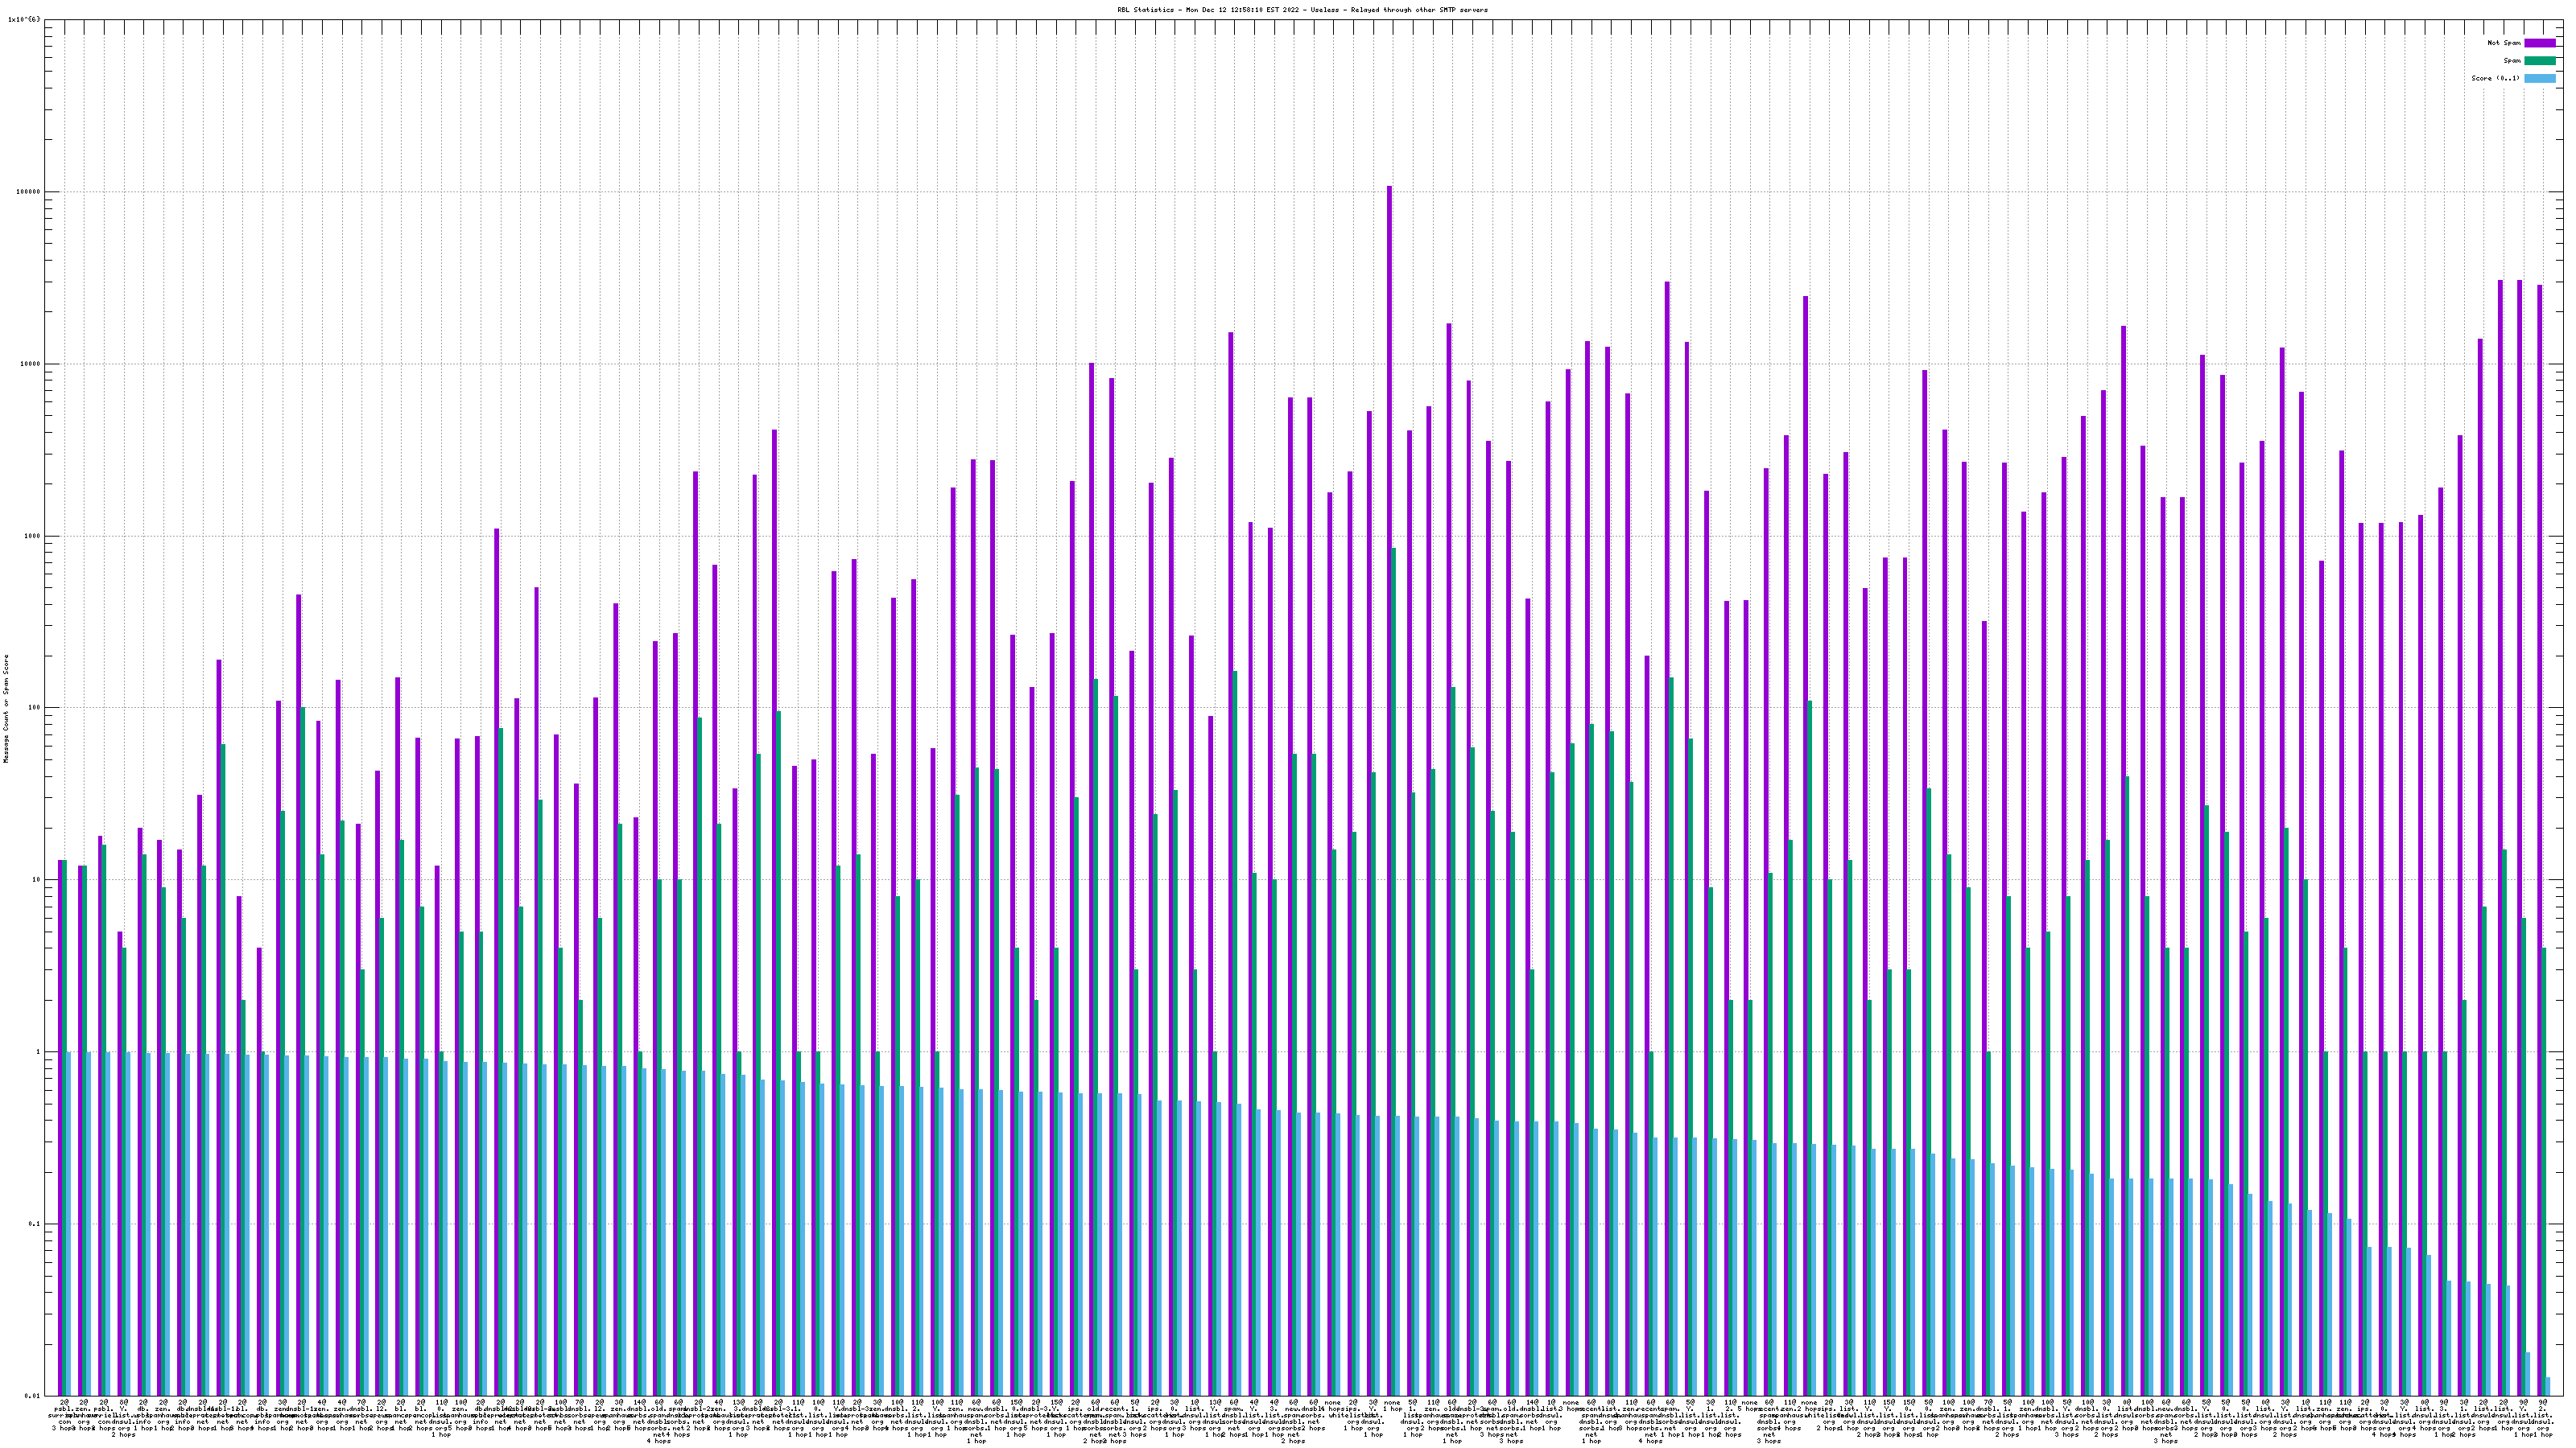The image size is (2576, 1448).
Task: Click the 1000 y-axis tick label
Action: coord(32,536)
